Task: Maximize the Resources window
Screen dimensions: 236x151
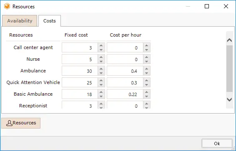Action: [x=207, y=6]
